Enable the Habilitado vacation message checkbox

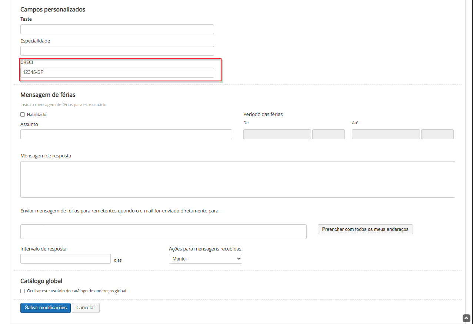[23, 115]
